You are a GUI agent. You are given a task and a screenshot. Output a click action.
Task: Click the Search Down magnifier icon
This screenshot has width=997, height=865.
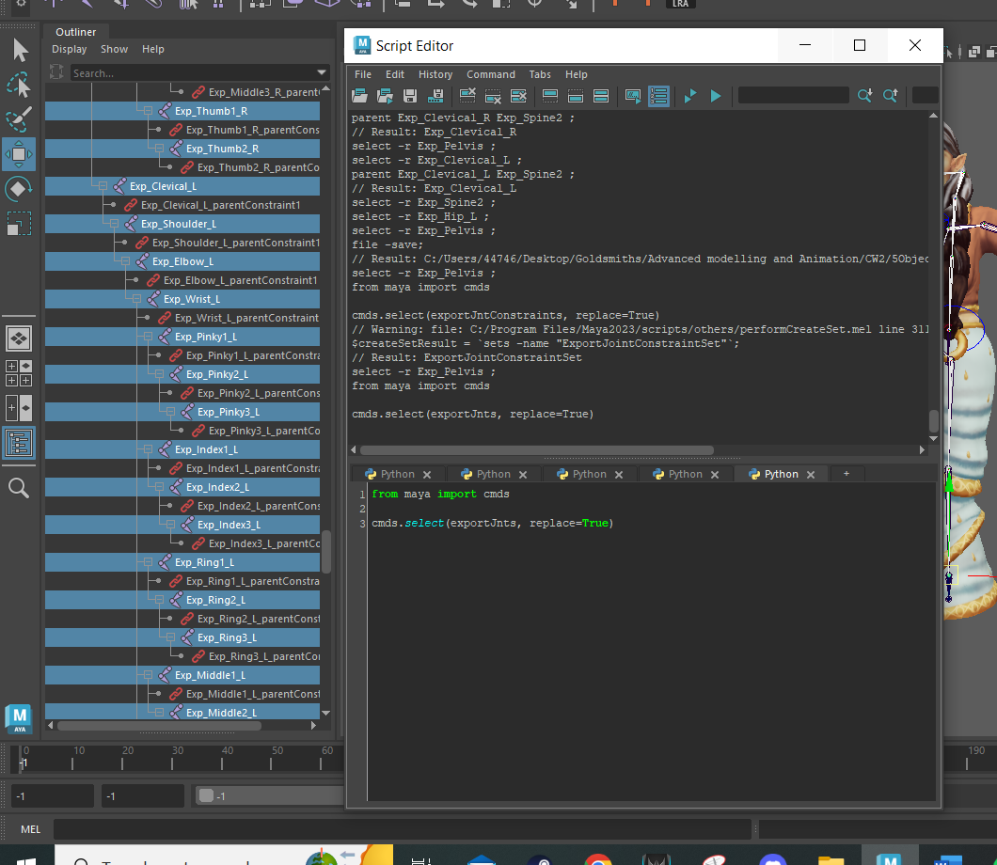tap(864, 96)
